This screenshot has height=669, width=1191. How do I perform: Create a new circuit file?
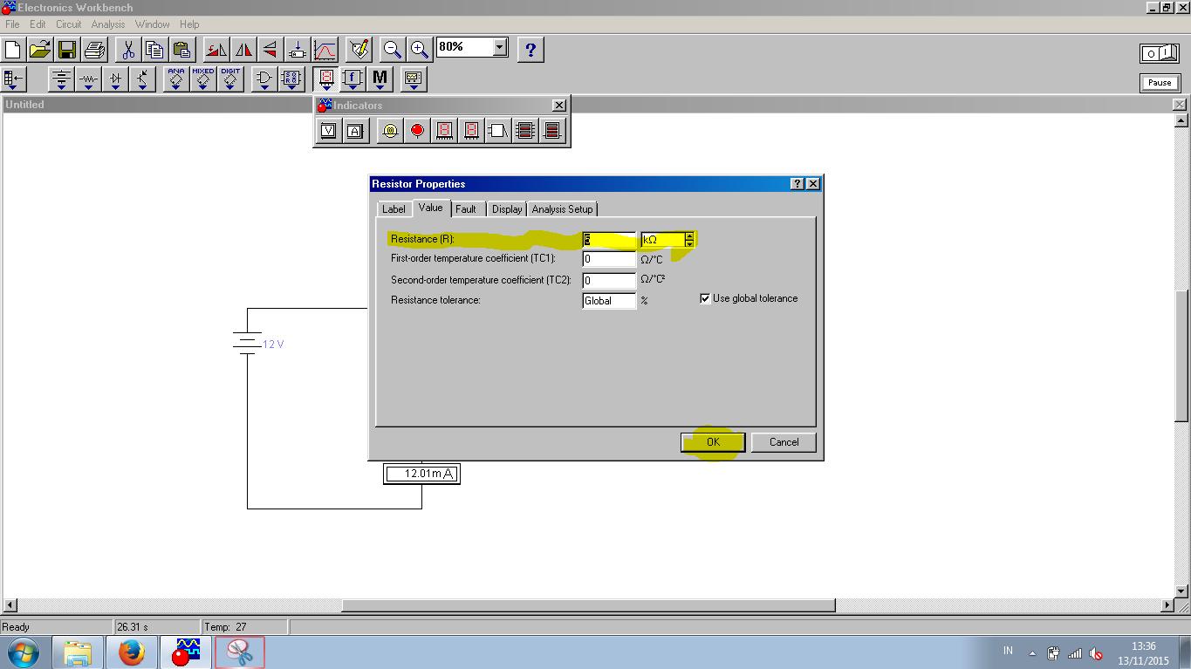(13, 49)
